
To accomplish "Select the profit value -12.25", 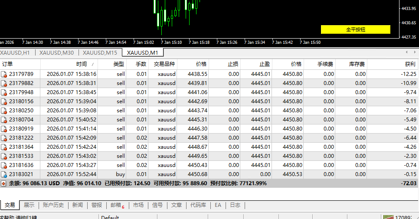I will tap(409, 74).
